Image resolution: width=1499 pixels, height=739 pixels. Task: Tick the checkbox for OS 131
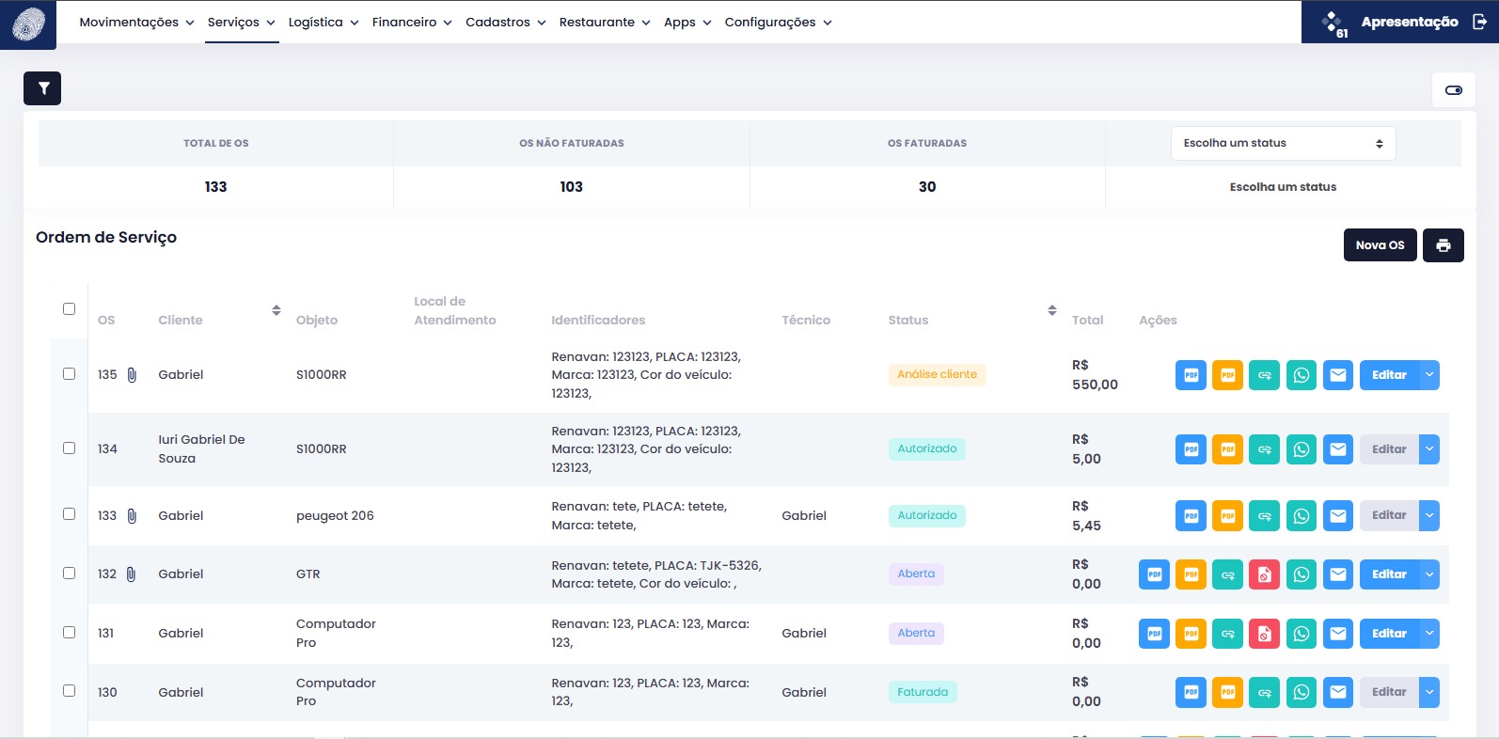click(x=69, y=632)
